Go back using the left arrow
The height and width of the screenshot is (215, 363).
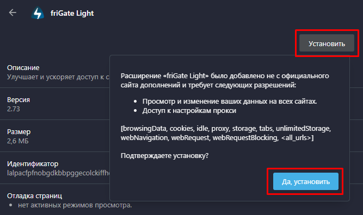point(13,12)
